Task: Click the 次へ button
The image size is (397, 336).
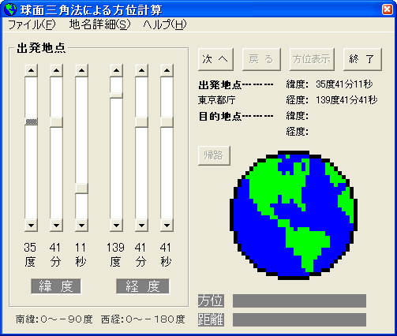Action: [215, 59]
